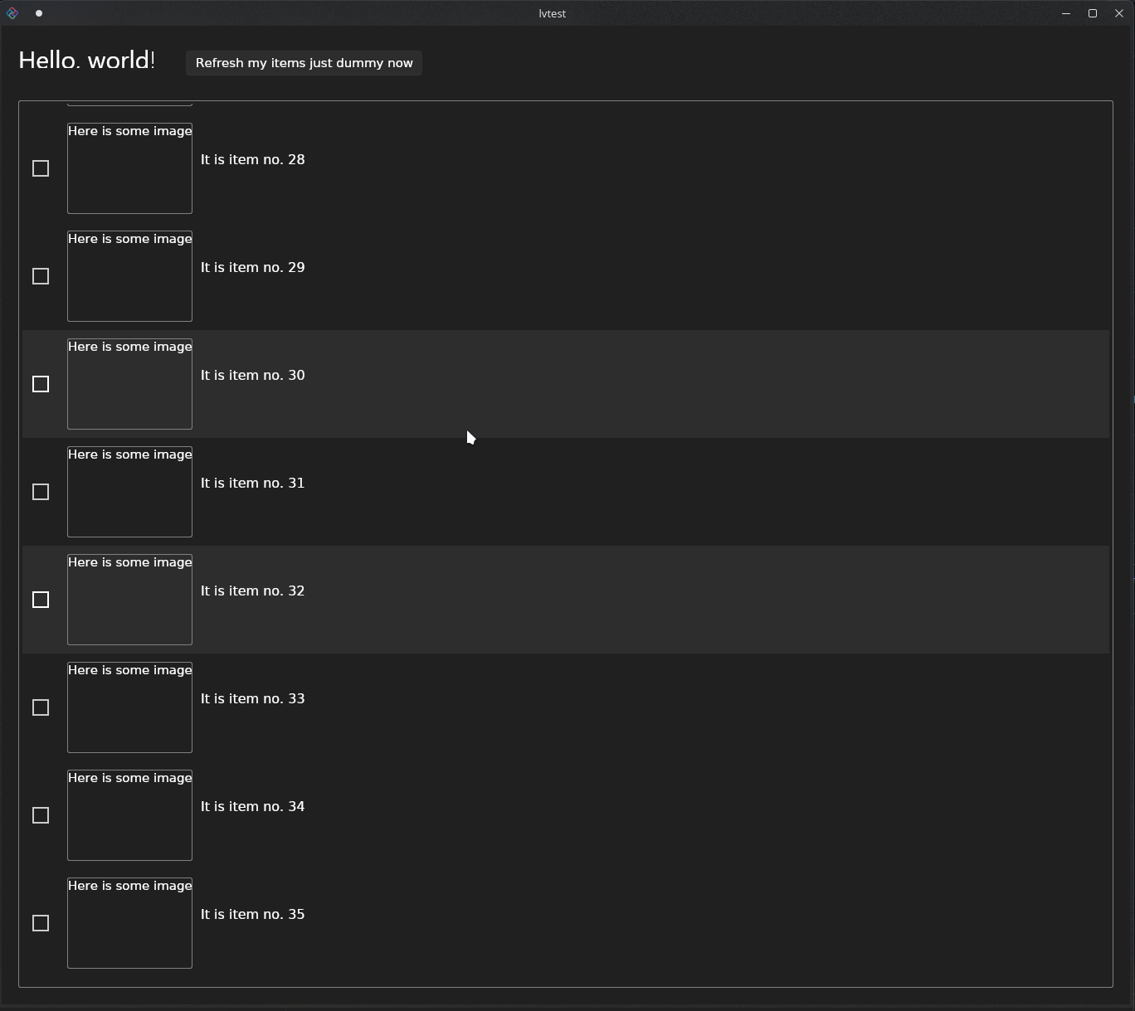Viewport: 1135px width, 1011px height.
Task: Check item no. 31's checkbox
Action: [x=40, y=492]
